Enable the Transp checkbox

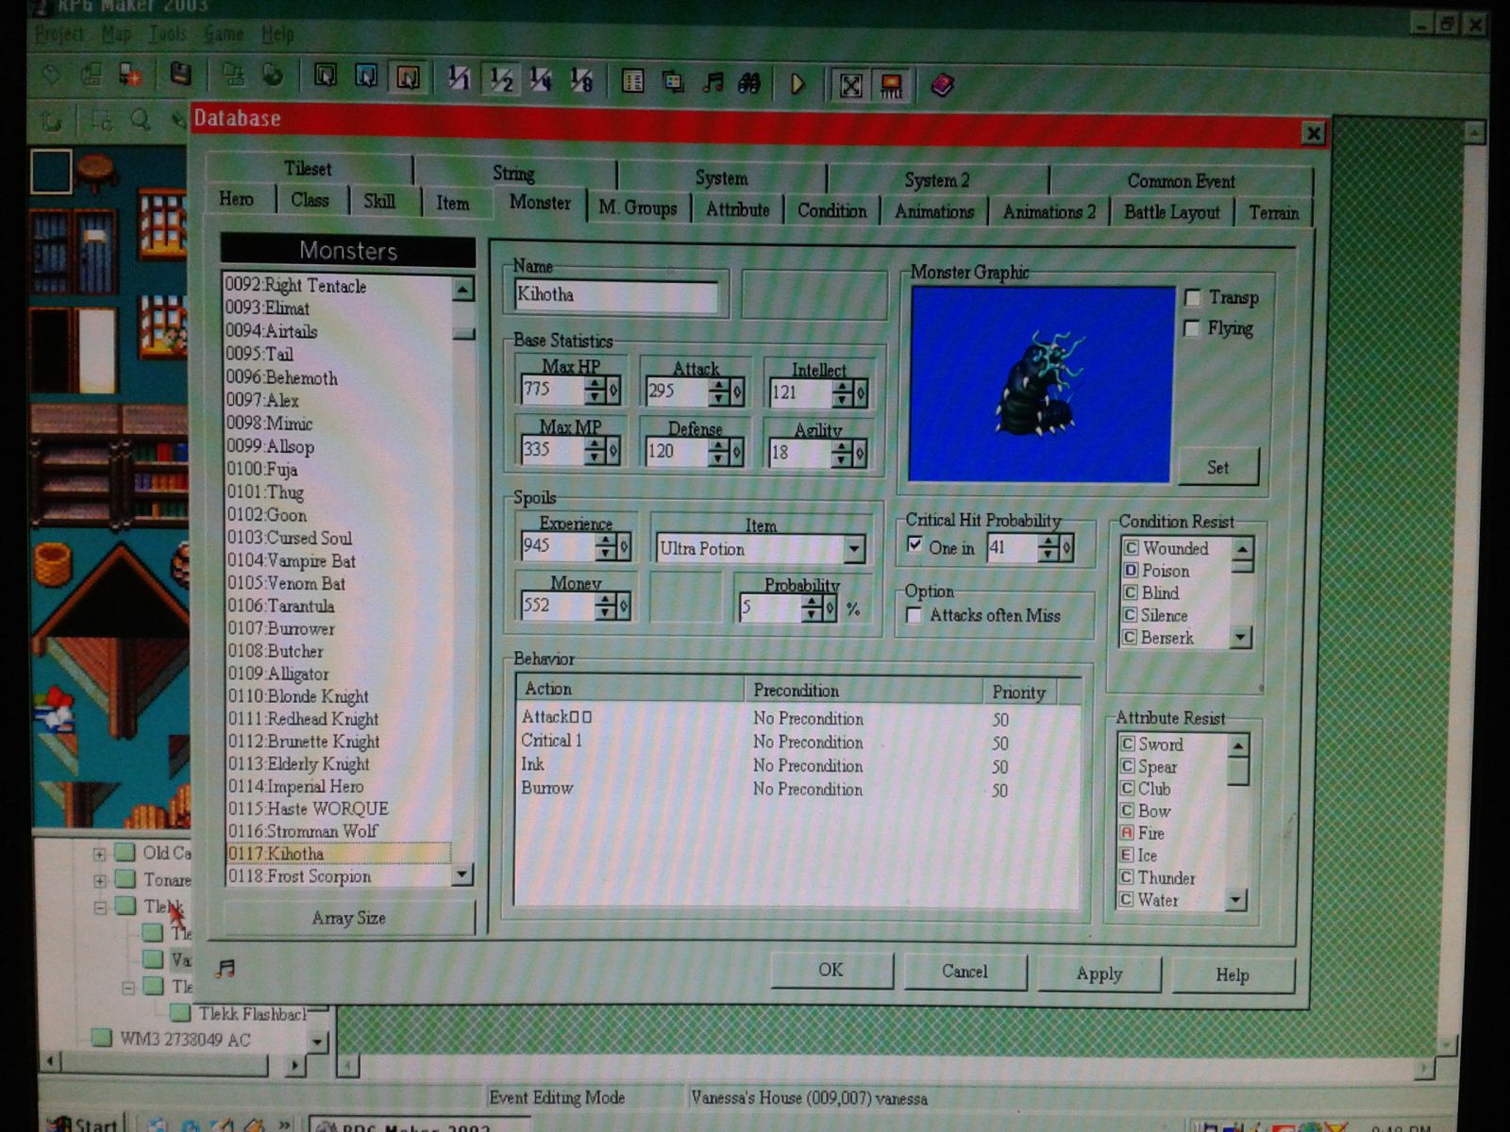tap(1193, 298)
